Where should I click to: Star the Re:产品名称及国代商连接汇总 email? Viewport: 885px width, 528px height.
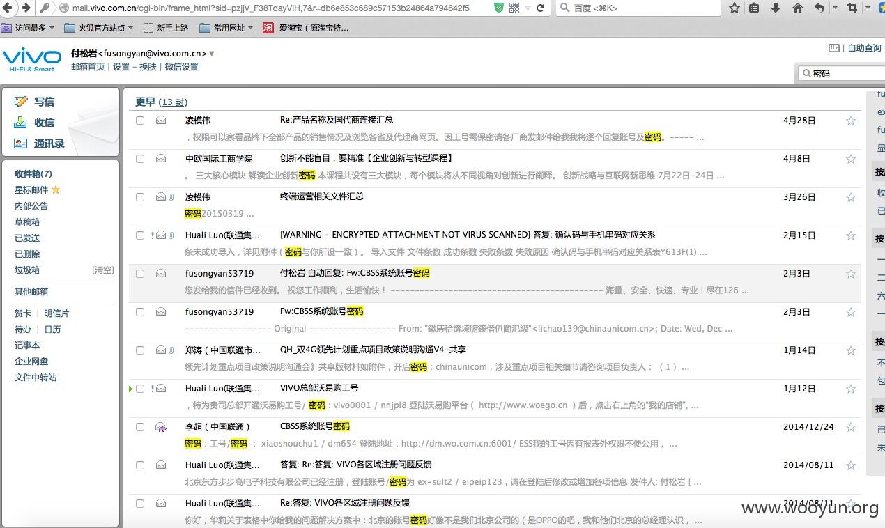851,121
